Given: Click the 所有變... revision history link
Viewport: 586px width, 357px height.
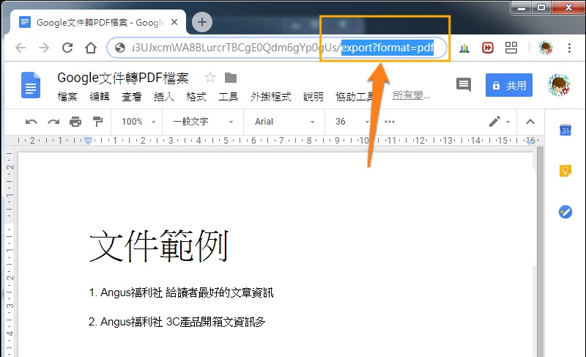Looking at the screenshot, I should [411, 95].
